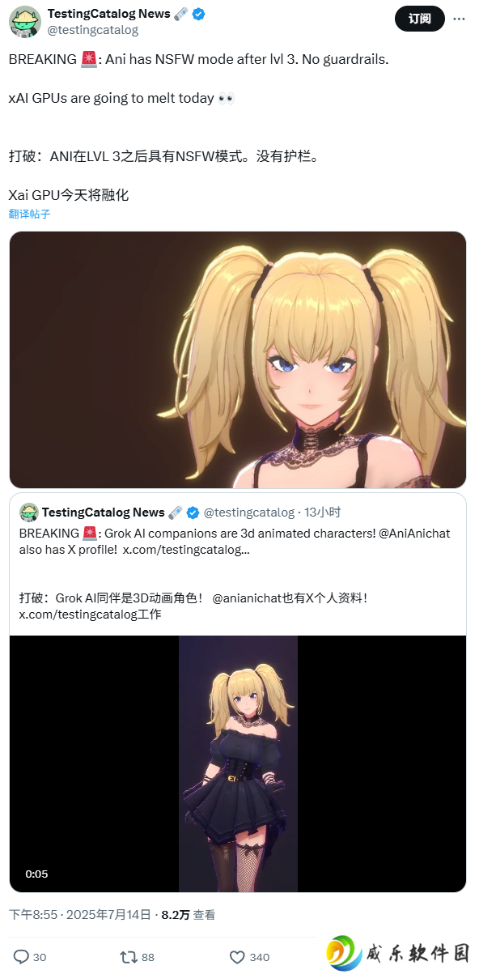Open TestingCatalog News profile avatar
Screen dimensions: 479x974
pos(25,22)
